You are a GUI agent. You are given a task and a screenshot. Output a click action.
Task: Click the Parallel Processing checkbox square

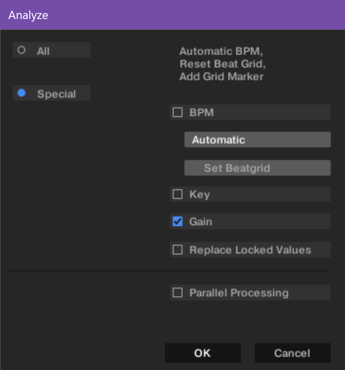pos(177,293)
